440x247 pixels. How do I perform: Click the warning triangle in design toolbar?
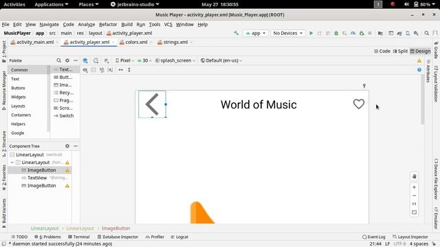tap(419, 61)
